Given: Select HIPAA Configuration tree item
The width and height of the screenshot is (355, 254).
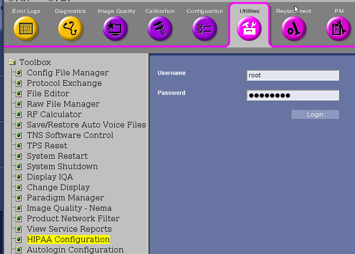Looking at the screenshot, I should pyautogui.click(x=68, y=239).
